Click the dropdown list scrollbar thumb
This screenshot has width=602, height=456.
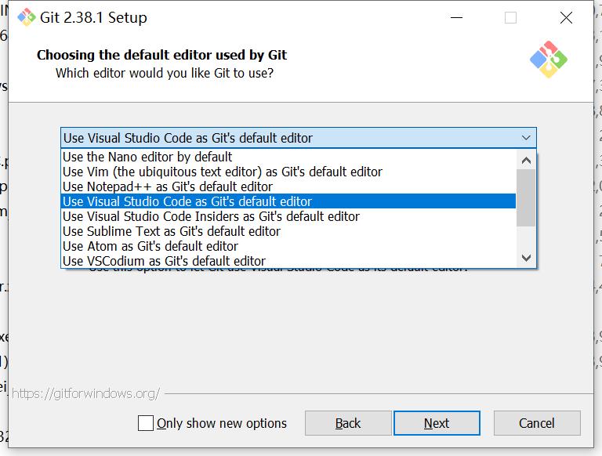(526, 197)
